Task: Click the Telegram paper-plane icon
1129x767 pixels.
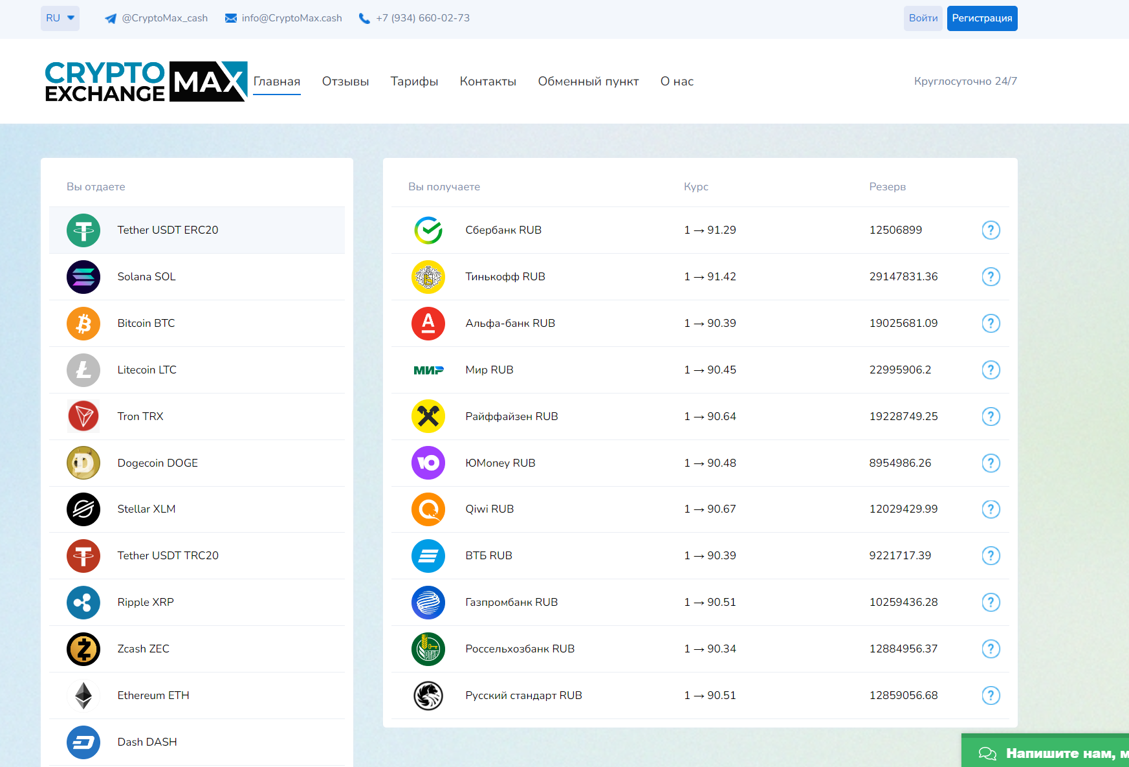Action: pos(111,19)
